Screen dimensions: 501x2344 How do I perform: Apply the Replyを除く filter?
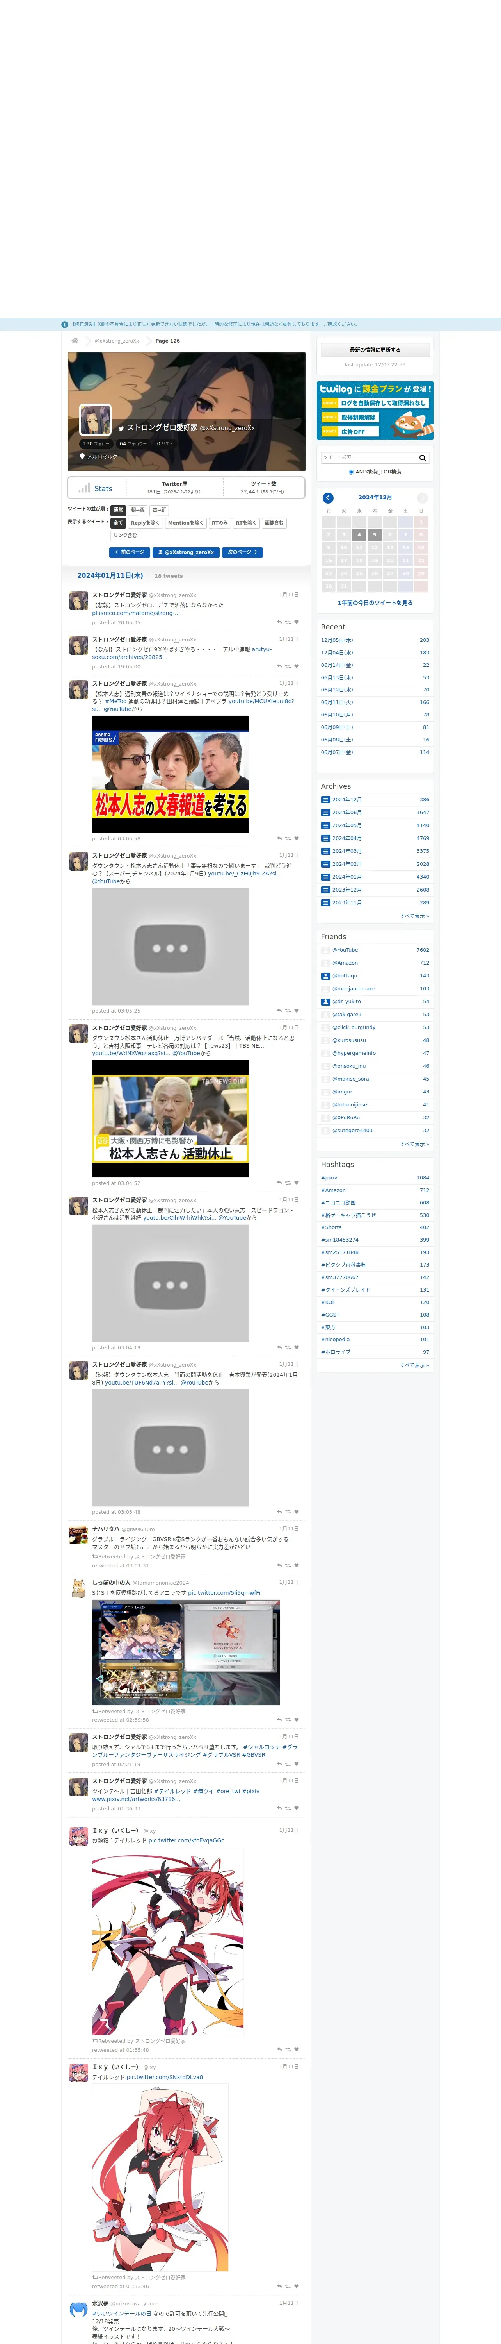pyautogui.click(x=145, y=523)
